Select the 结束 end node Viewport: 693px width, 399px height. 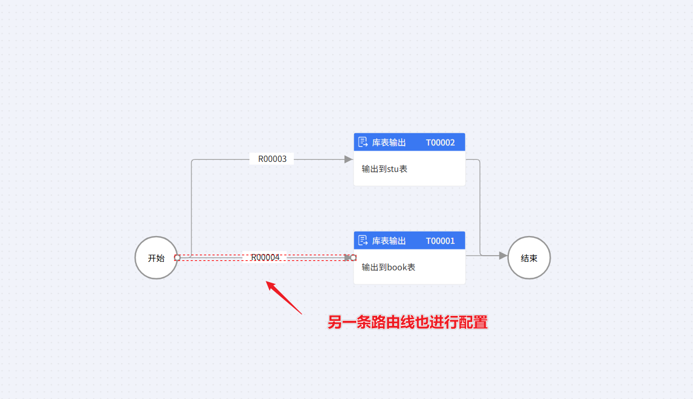tap(529, 258)
